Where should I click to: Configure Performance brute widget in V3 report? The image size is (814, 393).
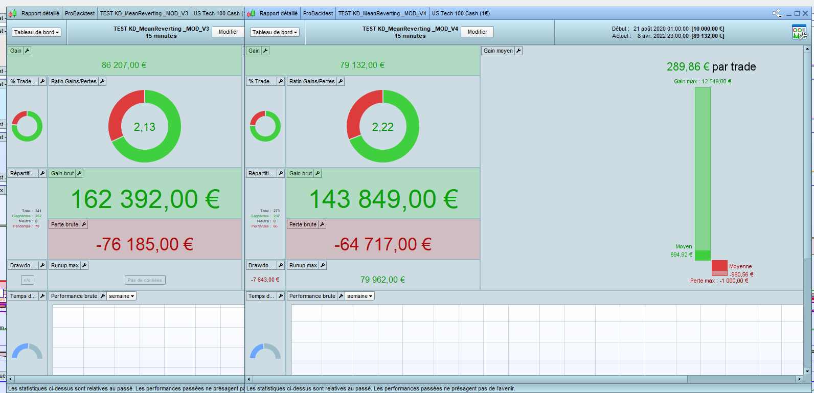[103, 296]
